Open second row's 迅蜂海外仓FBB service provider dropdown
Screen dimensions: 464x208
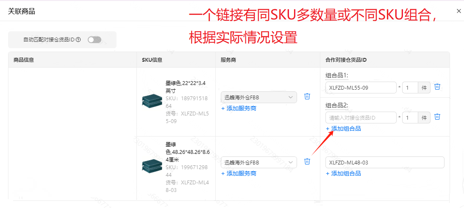click(x=259, y=162)
